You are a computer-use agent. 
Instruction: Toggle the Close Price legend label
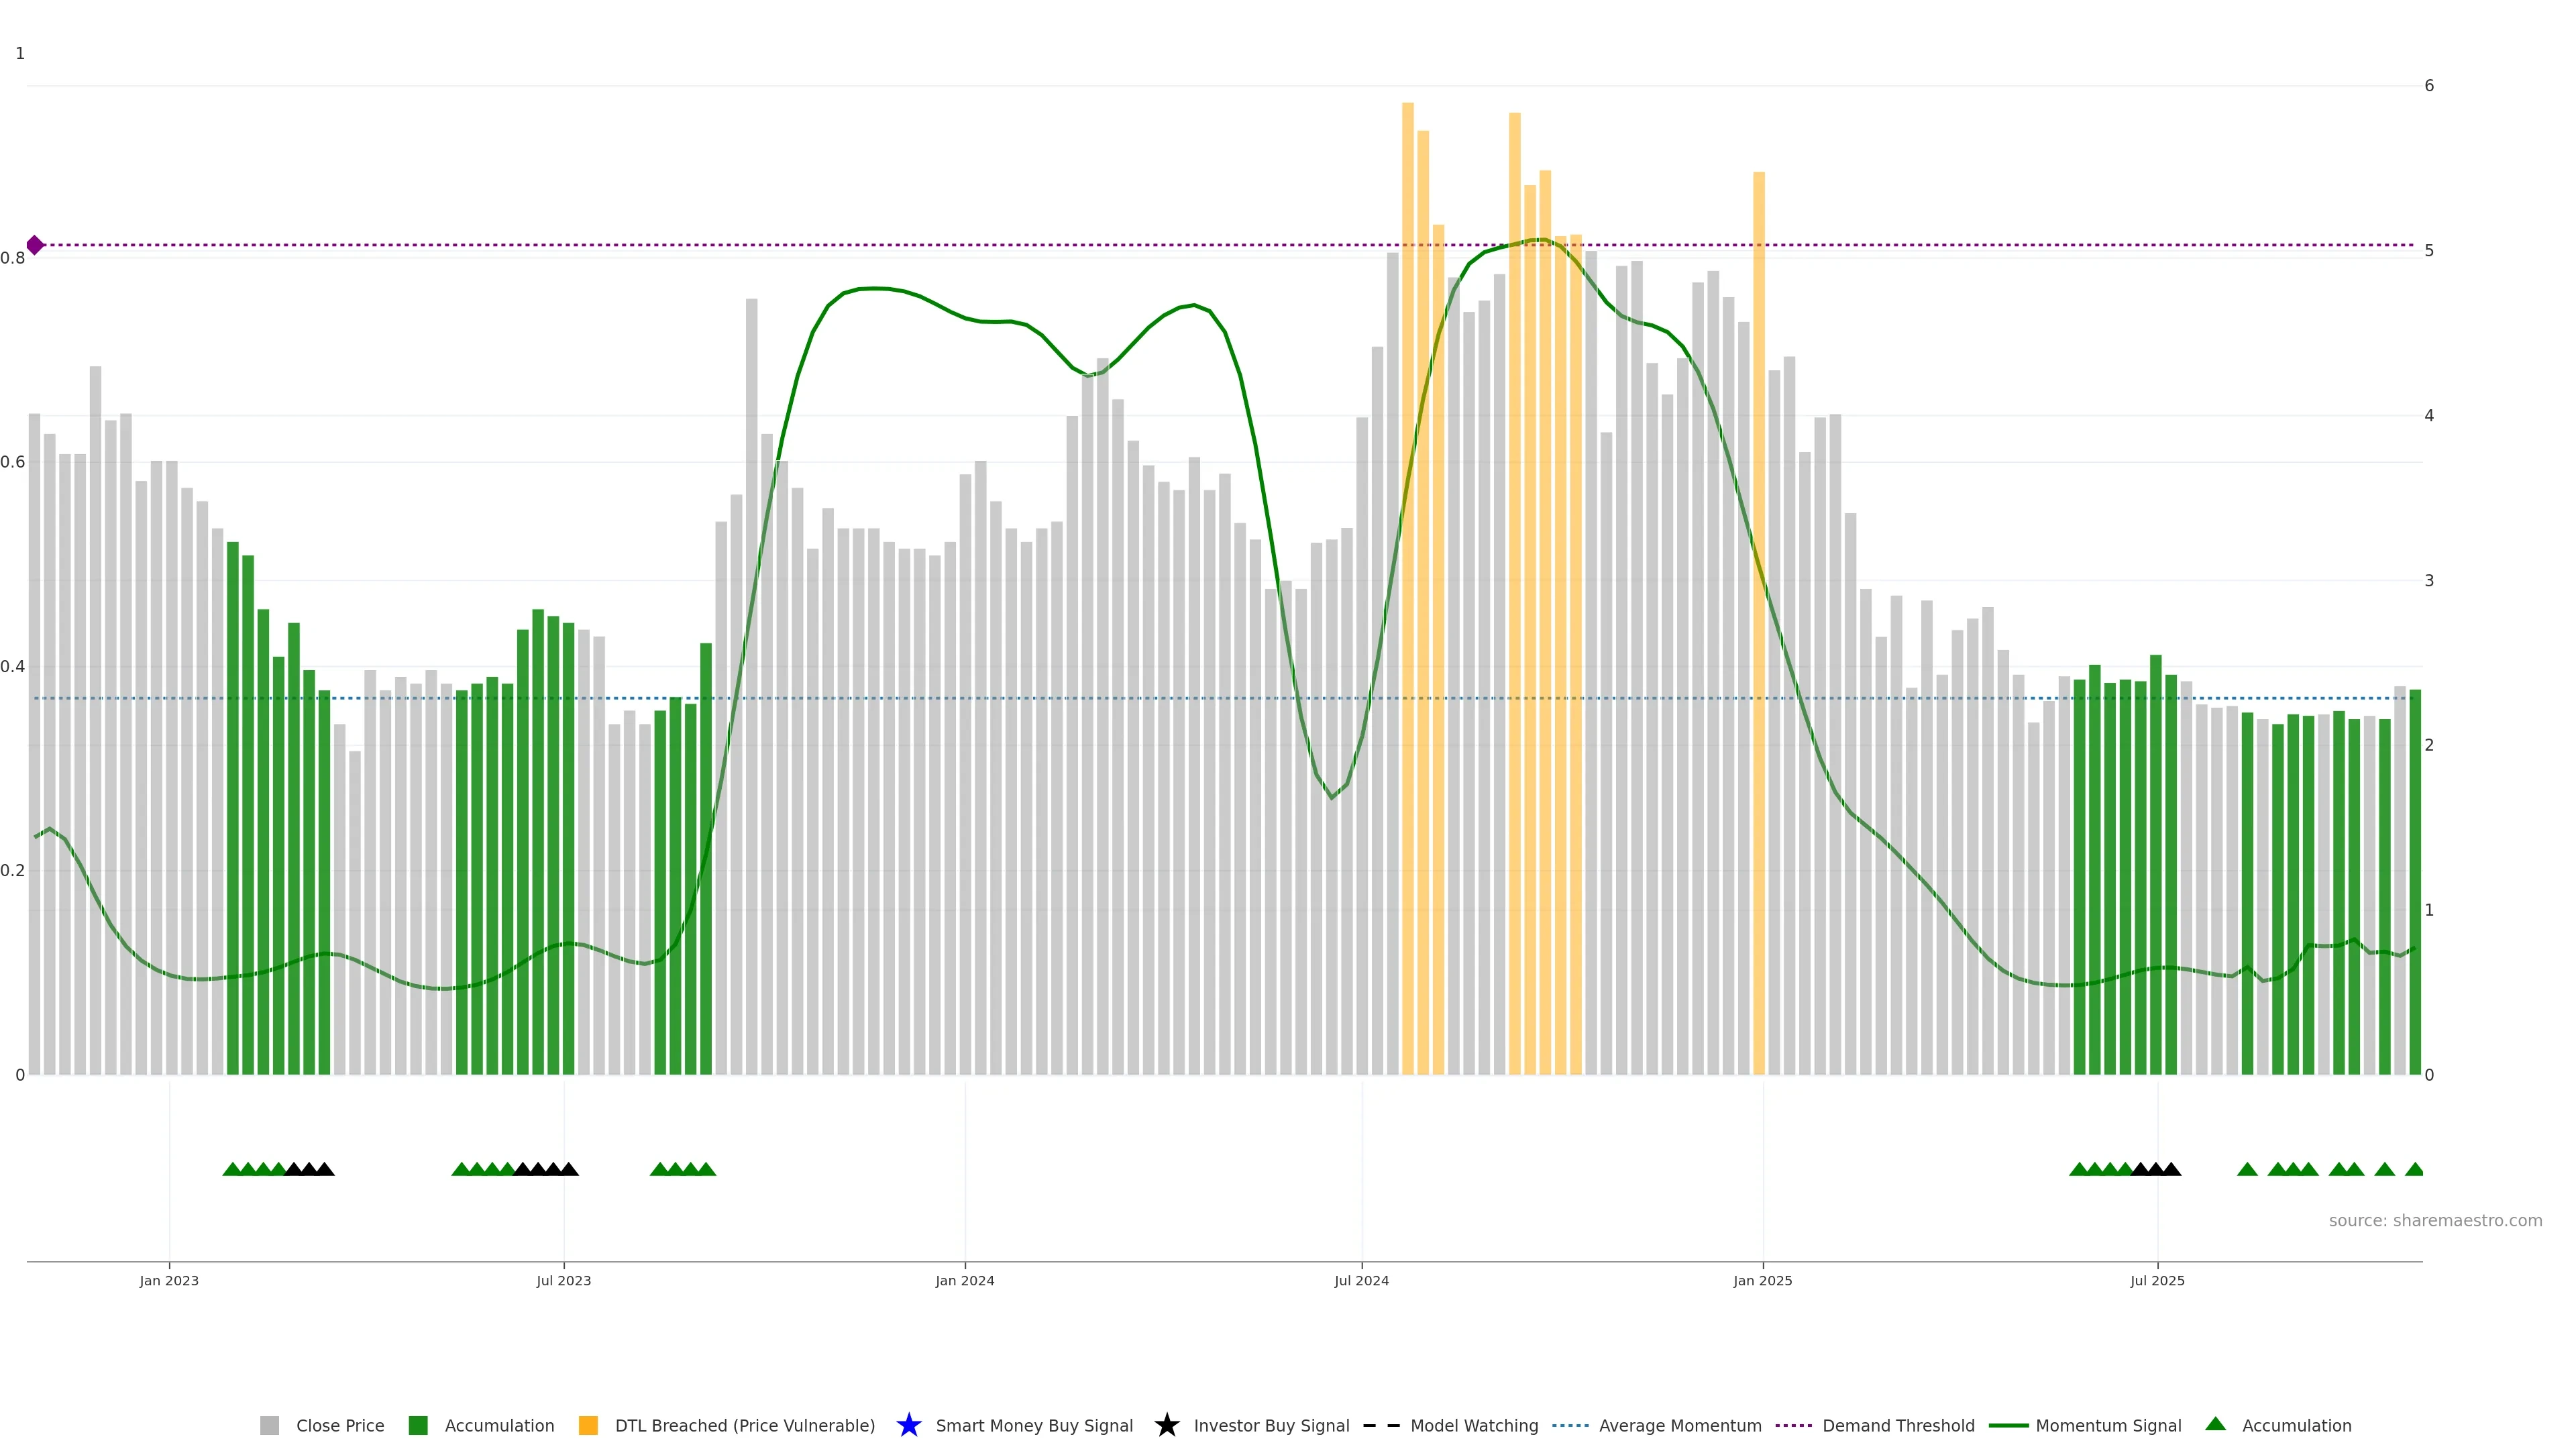(340, 1425)
